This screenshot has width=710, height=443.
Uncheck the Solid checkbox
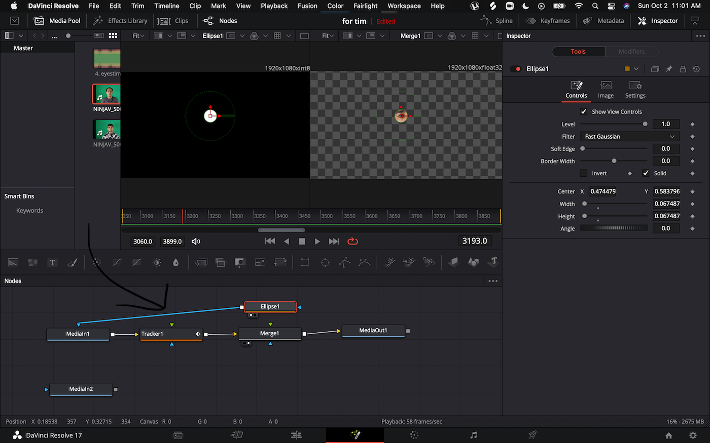[646, 173]
